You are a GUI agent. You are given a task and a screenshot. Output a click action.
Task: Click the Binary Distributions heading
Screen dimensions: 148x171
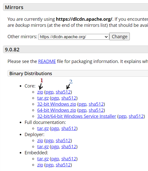click(31, 74)
